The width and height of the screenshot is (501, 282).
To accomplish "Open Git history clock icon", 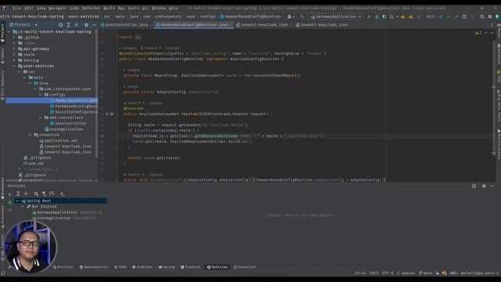I will pyautogui.click(x=464, y=16).
